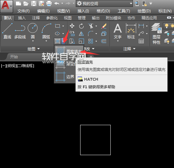174x168 pixels.
Task: Click the Offset tool icon
Action: click(104, 41)
